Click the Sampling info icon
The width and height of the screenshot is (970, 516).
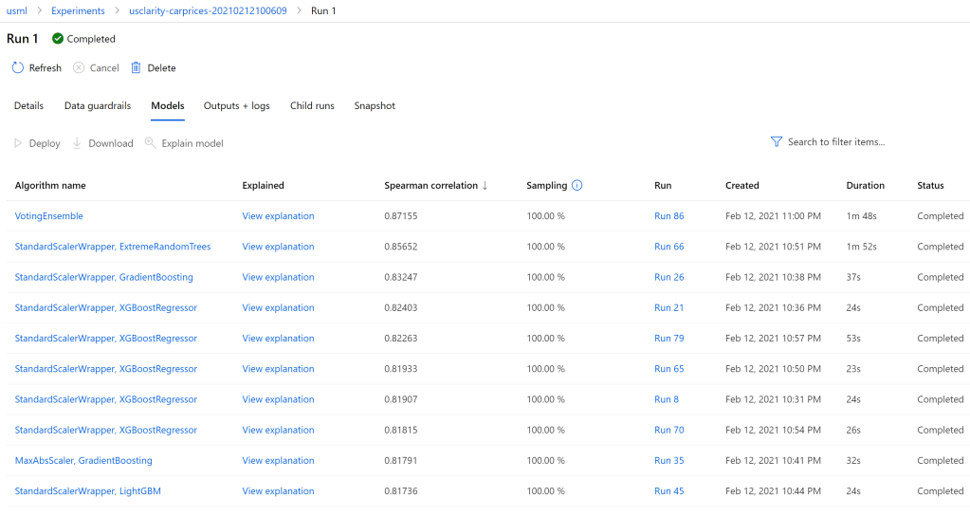point(577,186)
